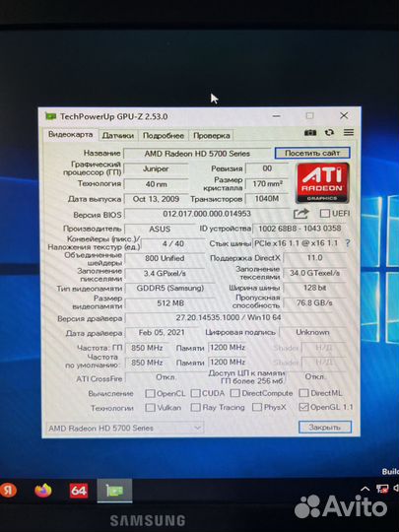Switch to the Подробнее tab
The image size is (399, 532).
coord(164,135)
